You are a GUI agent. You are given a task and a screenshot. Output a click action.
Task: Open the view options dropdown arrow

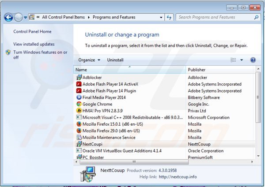[242, 60]
